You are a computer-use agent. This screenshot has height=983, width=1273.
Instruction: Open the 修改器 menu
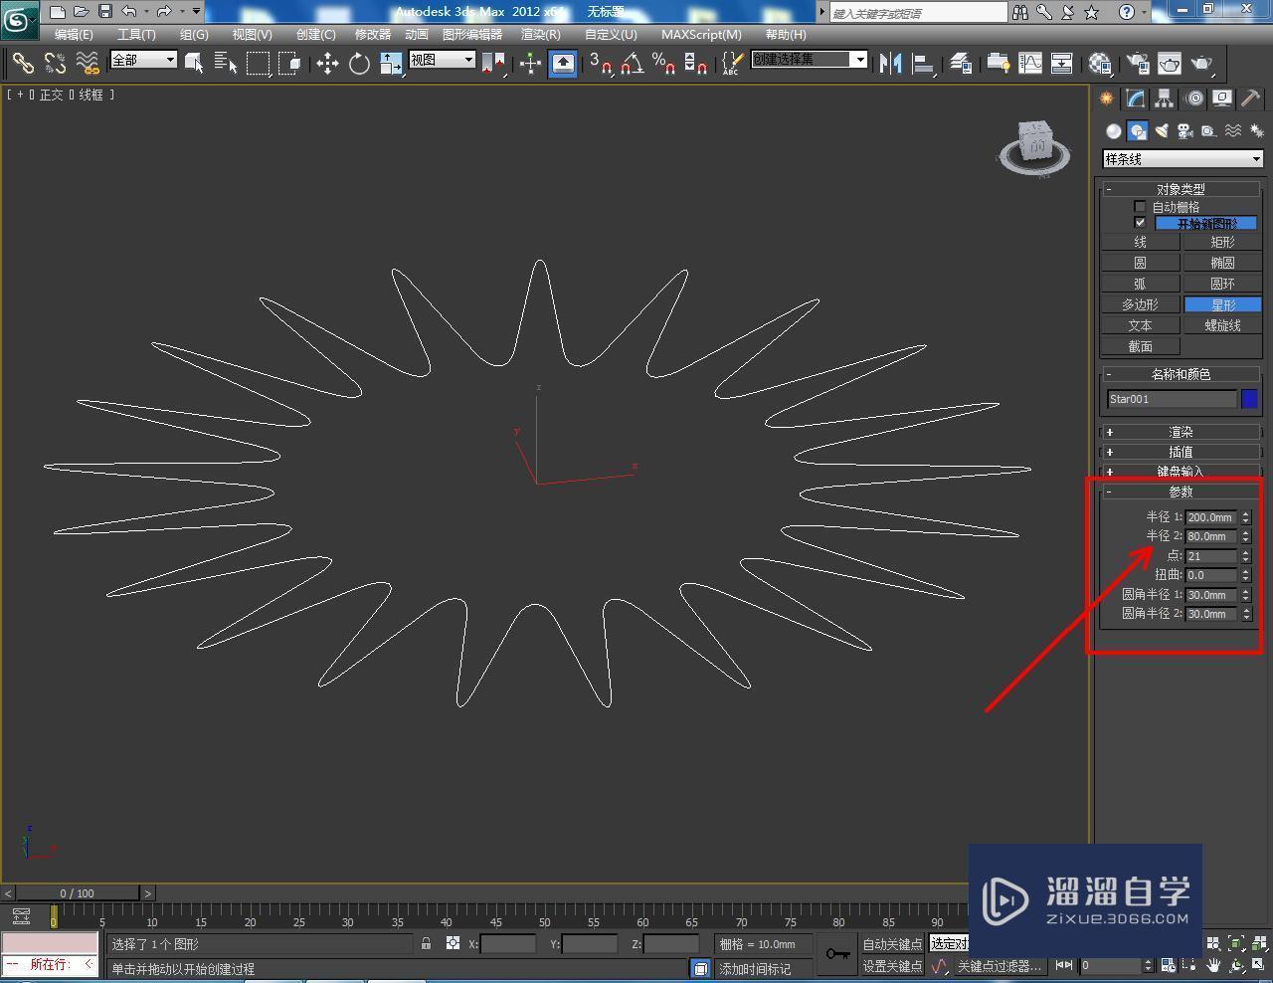pyautogui.click(x=373, y=34)
